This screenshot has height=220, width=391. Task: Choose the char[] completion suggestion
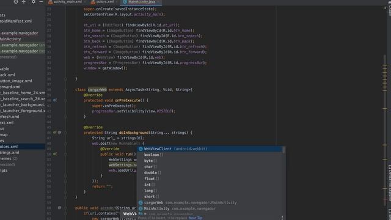coord(209,167)
